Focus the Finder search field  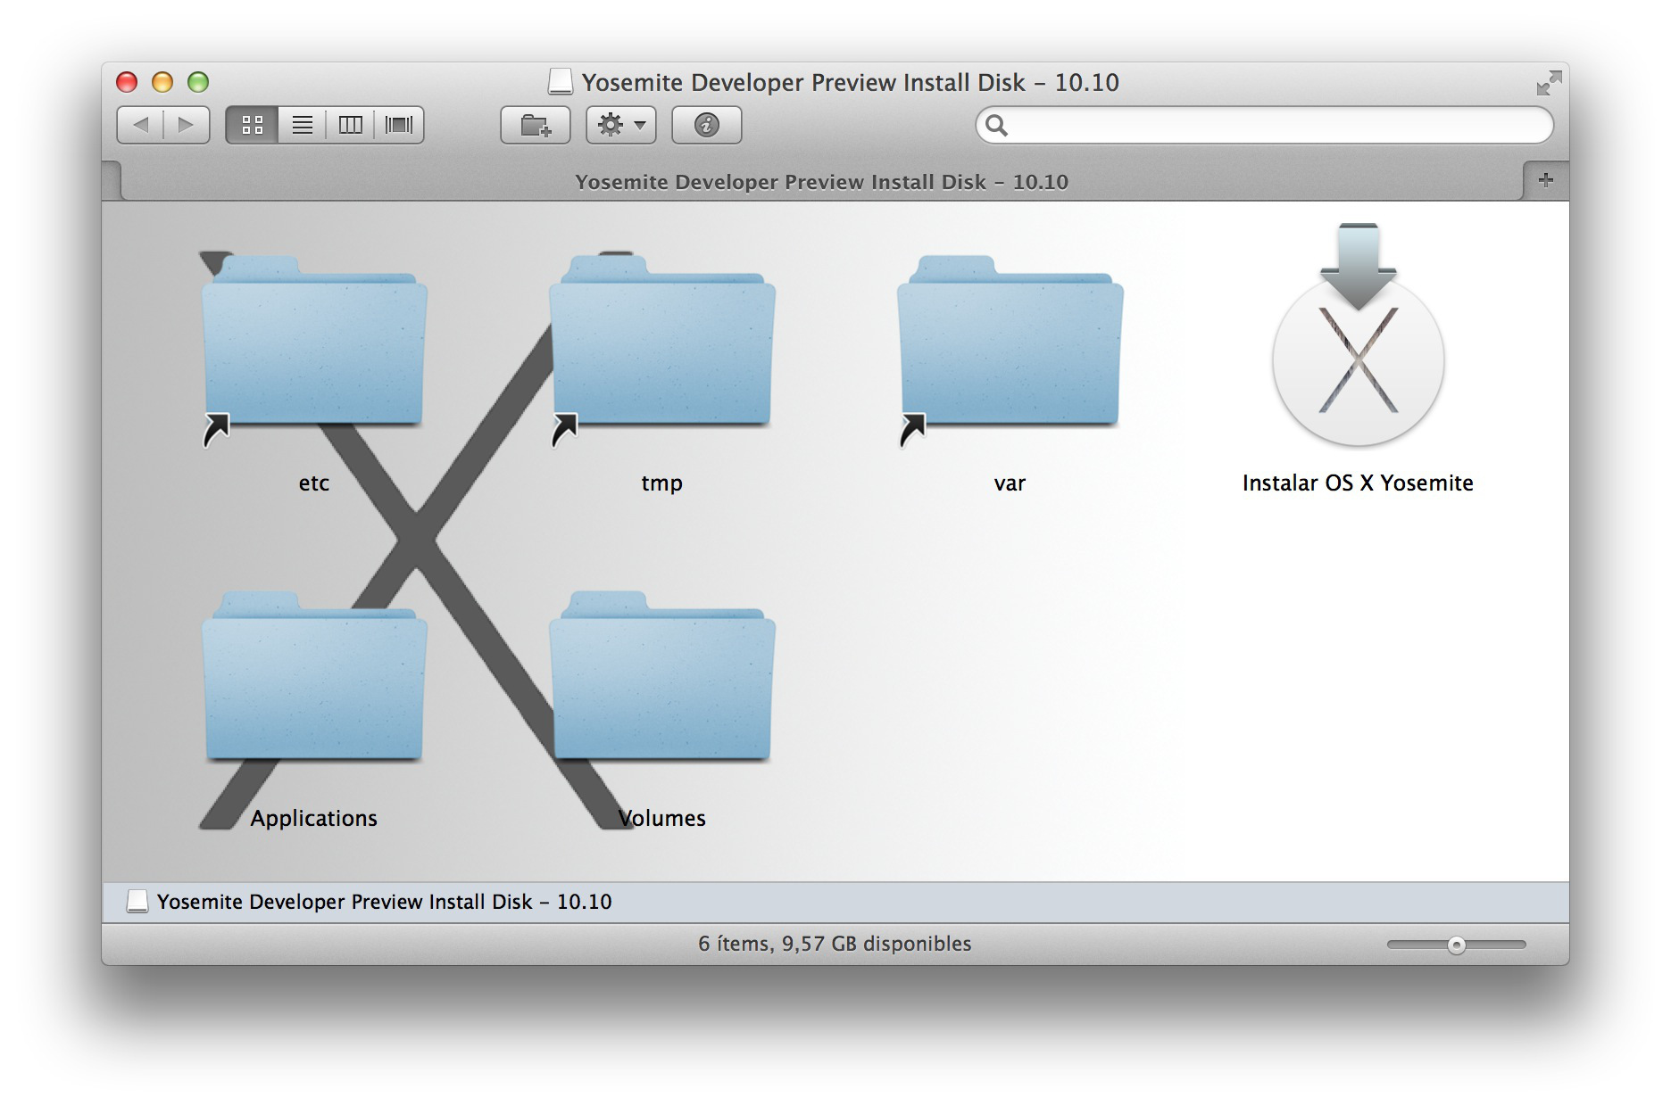pyautogui.click(x=1265, y=125)
